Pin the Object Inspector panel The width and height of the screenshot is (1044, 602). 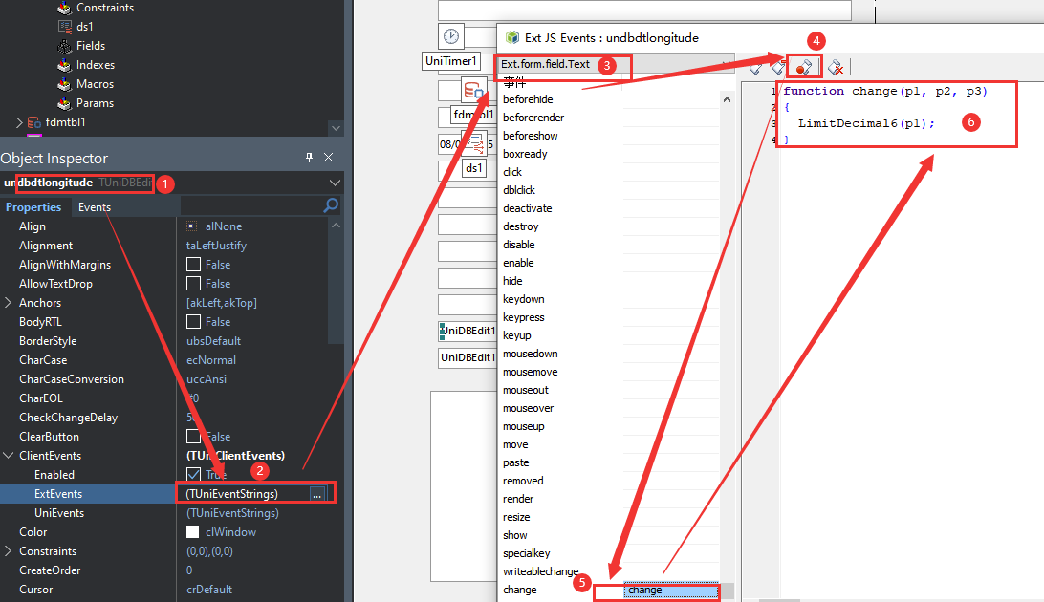click(309, 157)
